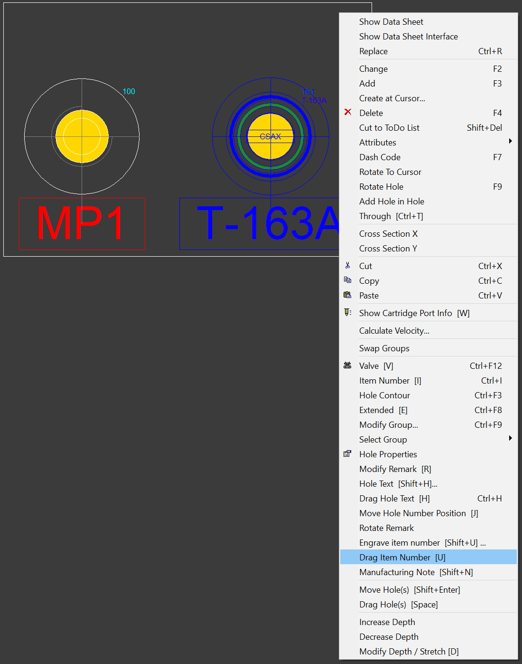Open Cross Section Y
The width and height of the screenshot is (522, 664).
click(x=429, y=249)
